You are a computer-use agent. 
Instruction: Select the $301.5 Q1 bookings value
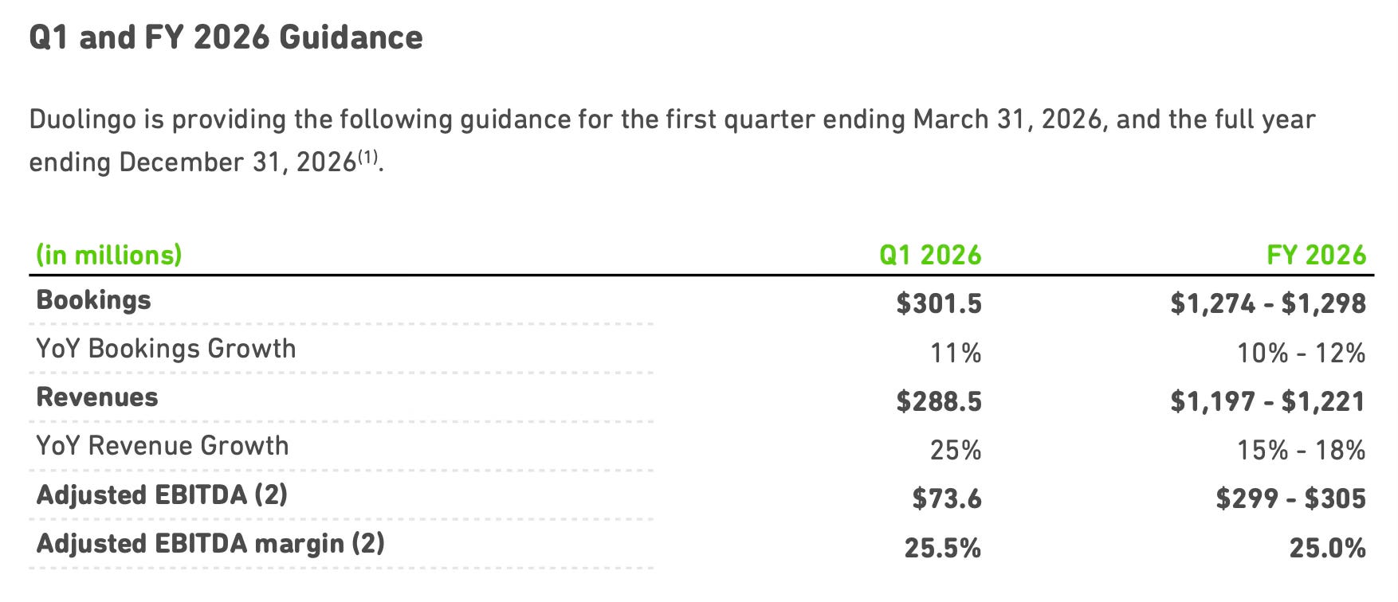coord(939,303)
